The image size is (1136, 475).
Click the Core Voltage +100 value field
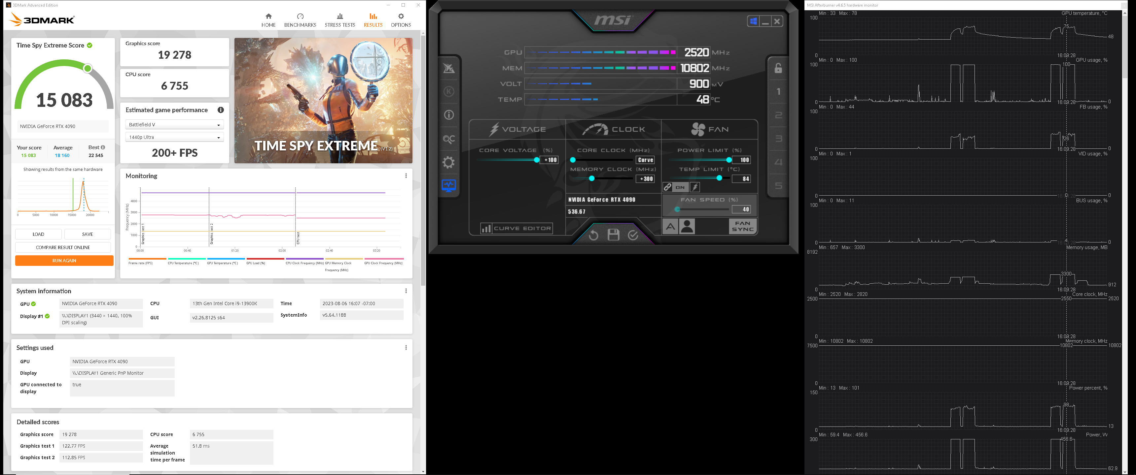tap(550, 160)
